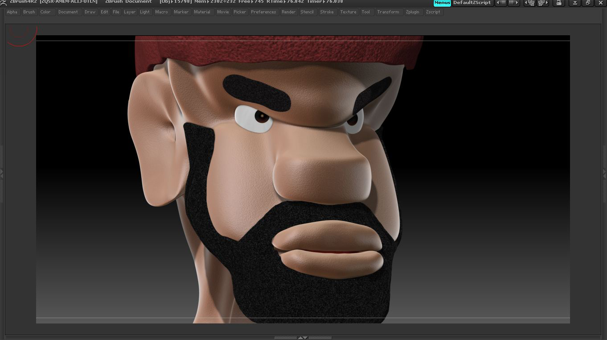Open the Brush menu
The width and height of the screenshot is (607, 340).
[29, 12]
